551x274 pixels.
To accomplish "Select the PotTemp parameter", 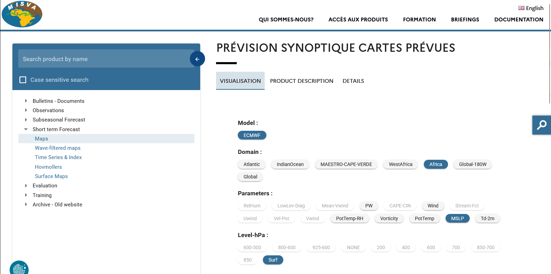I will 425,218.
